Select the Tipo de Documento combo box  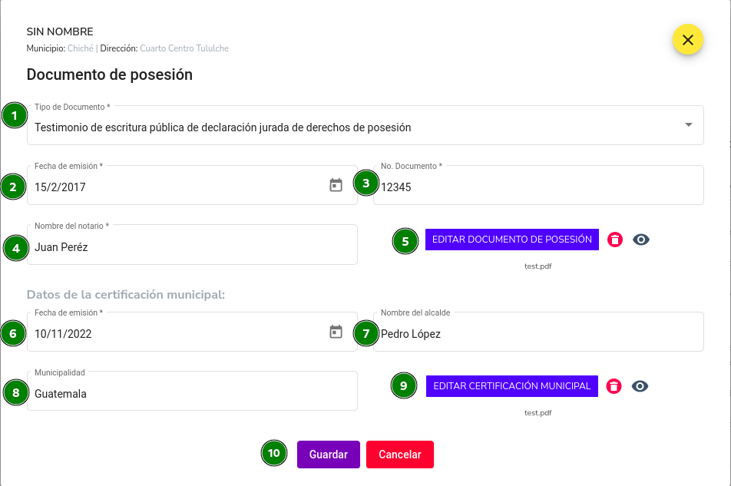click(x=365, y=125)
